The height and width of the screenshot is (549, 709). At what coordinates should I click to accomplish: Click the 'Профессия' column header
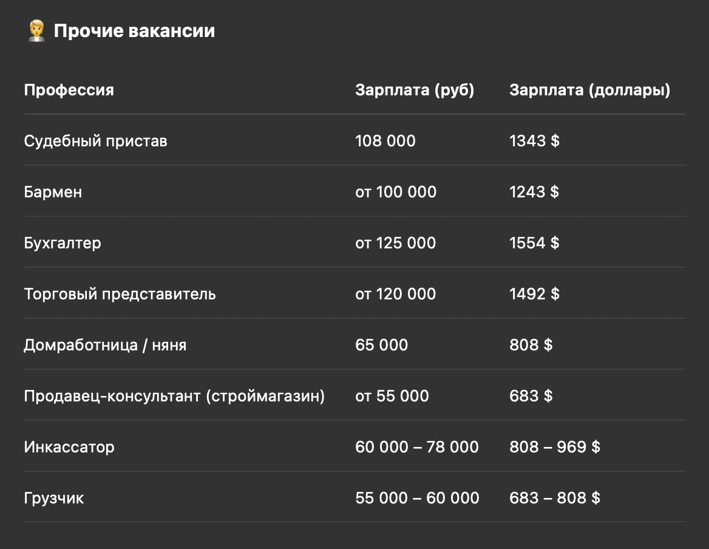tap(69, 90)
